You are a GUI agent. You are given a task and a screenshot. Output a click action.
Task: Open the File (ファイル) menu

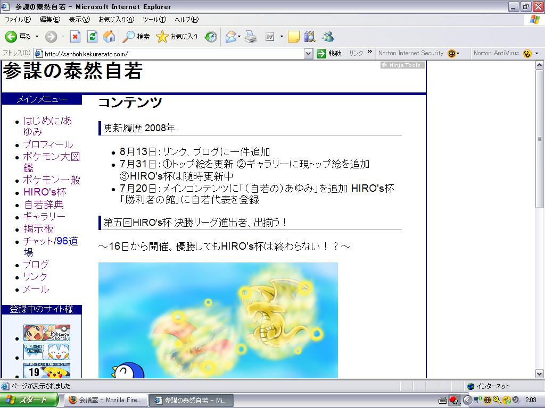pyautogui.click(x=18, y=20)
